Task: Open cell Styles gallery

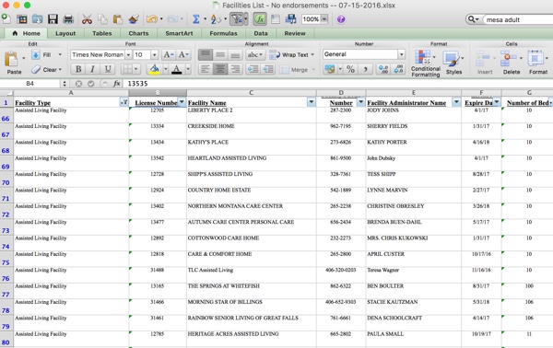Action: click(453, 63)
